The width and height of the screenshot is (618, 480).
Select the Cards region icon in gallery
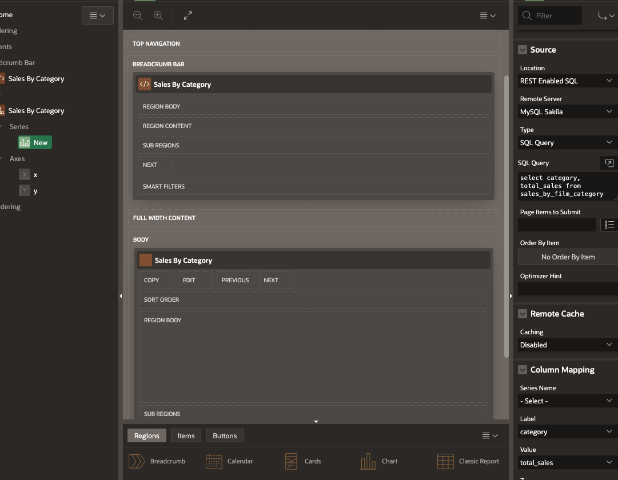(291, 461)
